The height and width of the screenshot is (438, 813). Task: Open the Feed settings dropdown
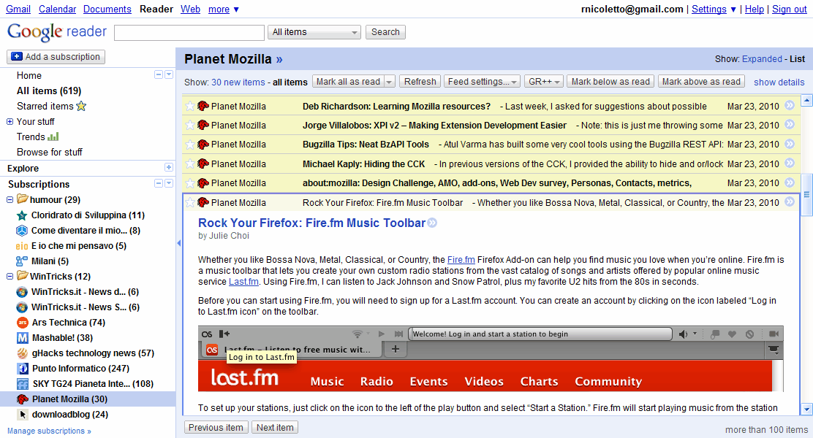(x=482, y=82)
